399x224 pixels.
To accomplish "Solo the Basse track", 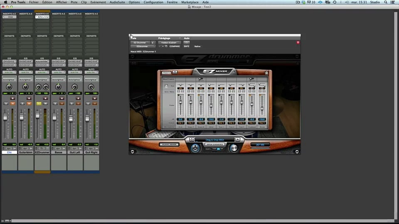I will (55, 103).
